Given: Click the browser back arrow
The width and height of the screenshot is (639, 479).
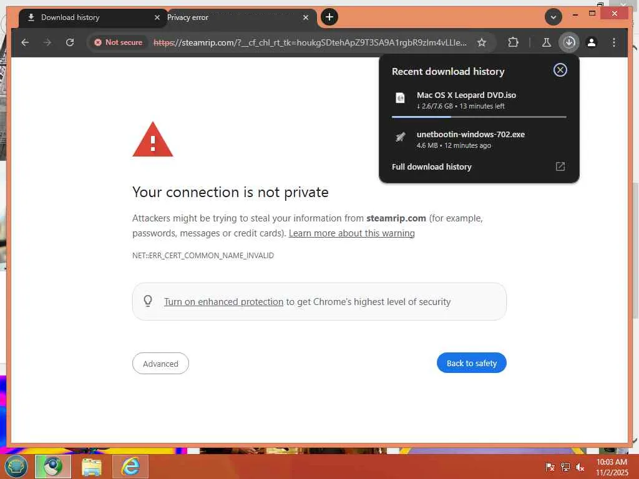Looking at the screenshot, I should coord(25,42).
